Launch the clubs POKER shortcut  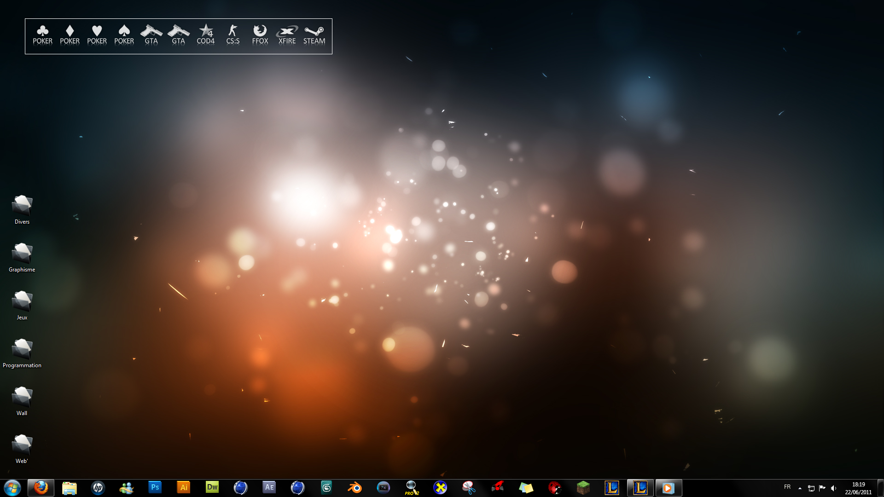42,35
